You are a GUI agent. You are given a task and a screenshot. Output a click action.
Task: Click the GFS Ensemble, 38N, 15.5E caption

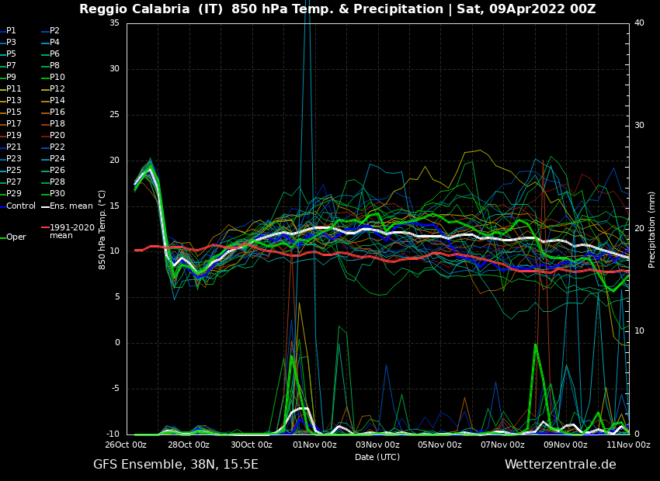[x=175, y=465]
